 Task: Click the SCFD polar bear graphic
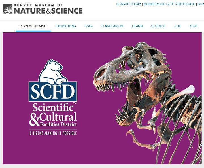click(53, 71)
